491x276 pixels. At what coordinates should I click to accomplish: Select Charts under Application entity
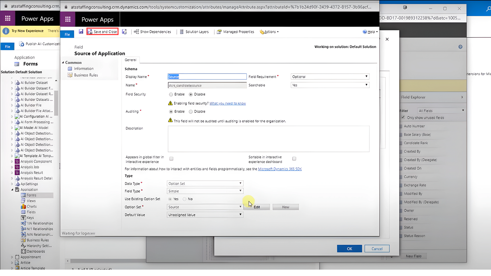click(31, 206)
